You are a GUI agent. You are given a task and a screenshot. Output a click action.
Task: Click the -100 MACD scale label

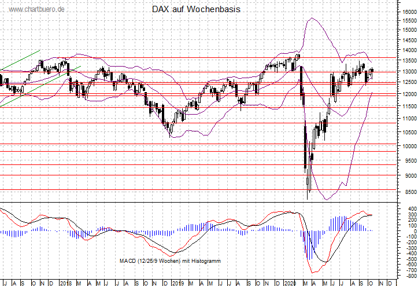click(x=412, y=237)
